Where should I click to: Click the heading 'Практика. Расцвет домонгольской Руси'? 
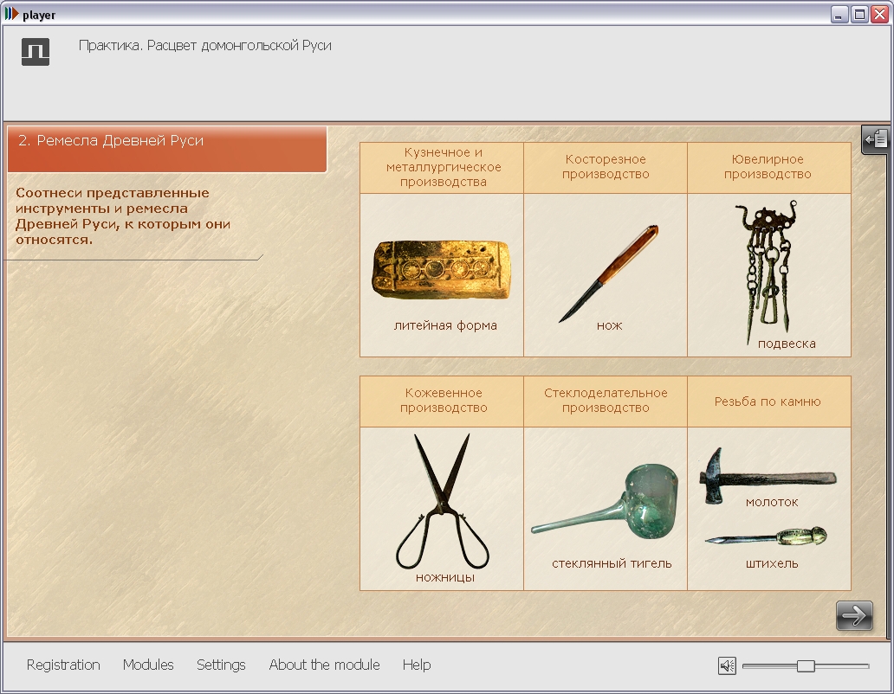pyautogui.click(x=205, y=46)
